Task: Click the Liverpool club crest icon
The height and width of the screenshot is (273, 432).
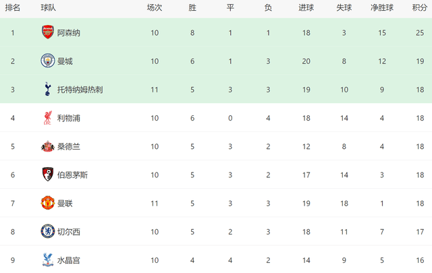Action: 47,118
